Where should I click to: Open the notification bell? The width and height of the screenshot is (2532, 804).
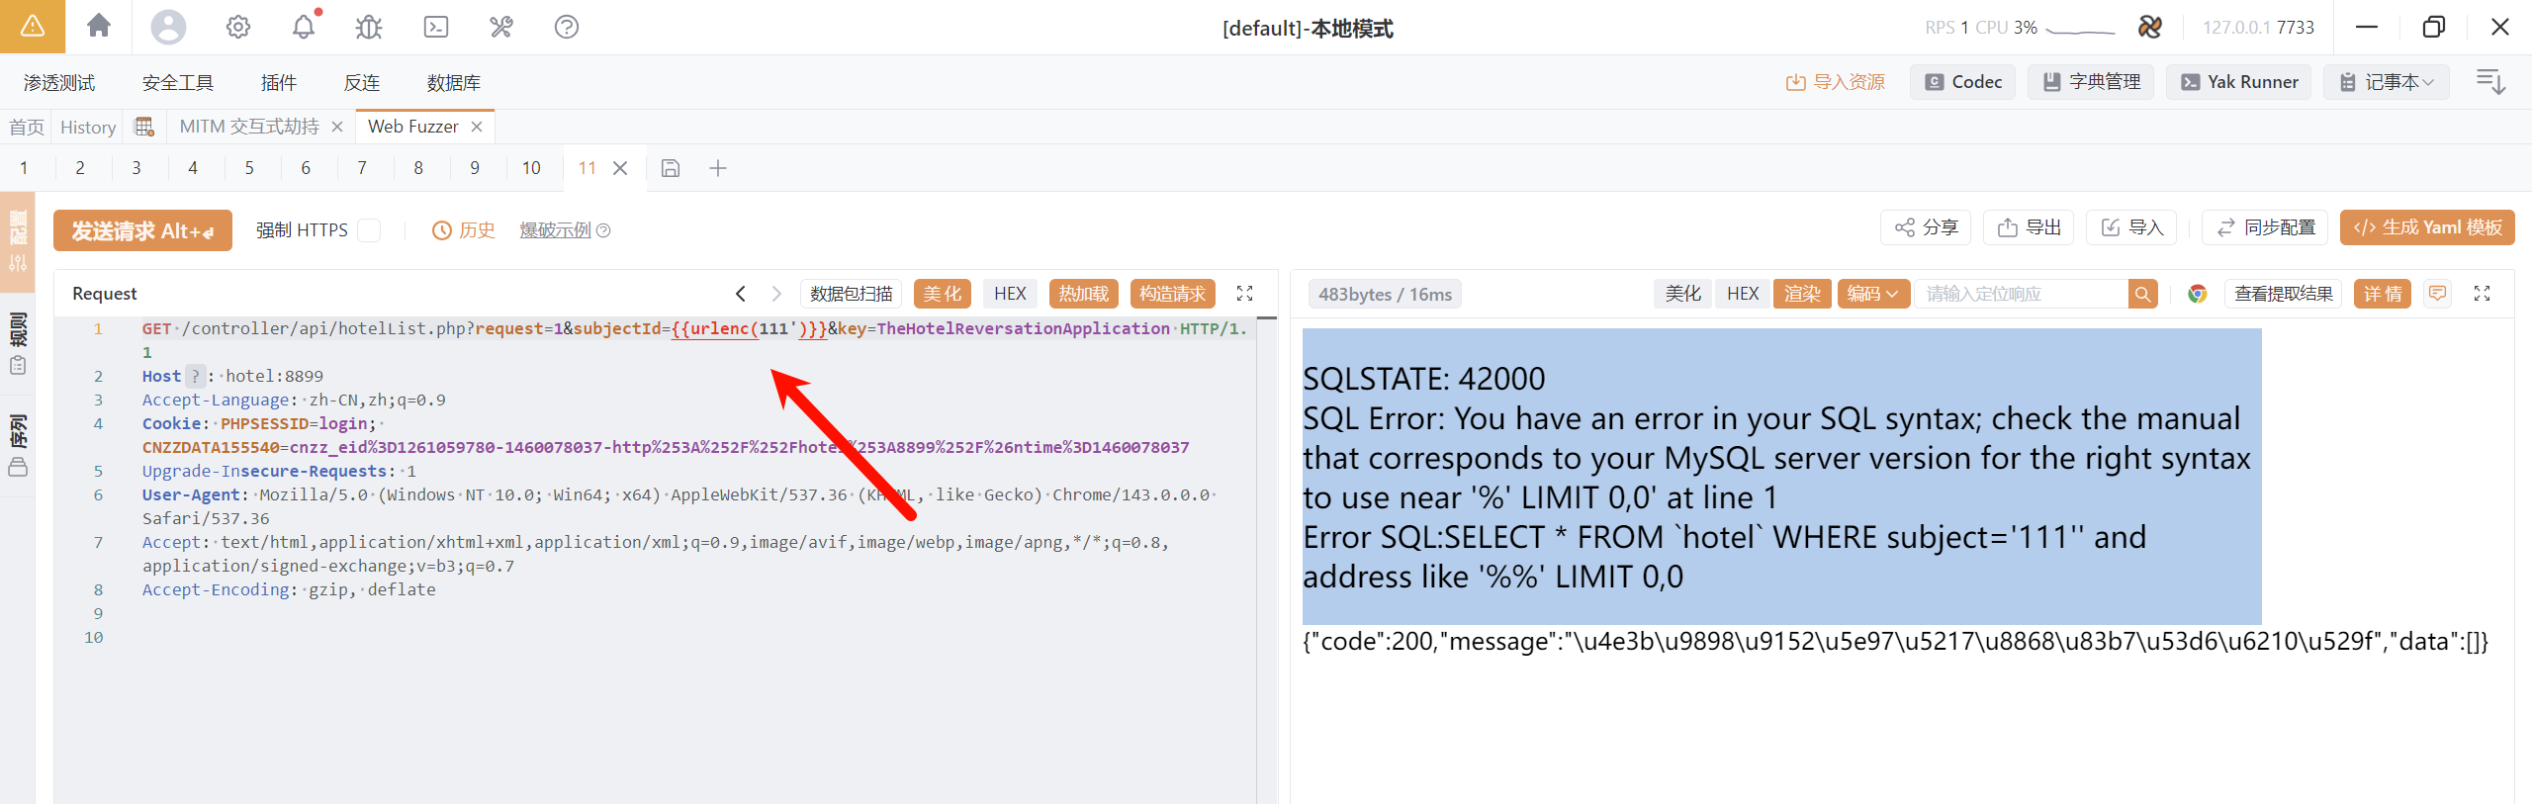304,27
